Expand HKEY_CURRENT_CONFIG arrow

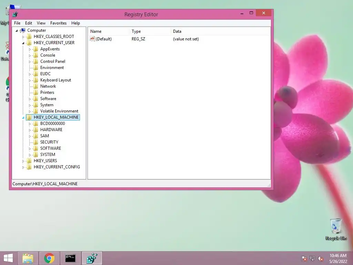[x=23, y=167]
